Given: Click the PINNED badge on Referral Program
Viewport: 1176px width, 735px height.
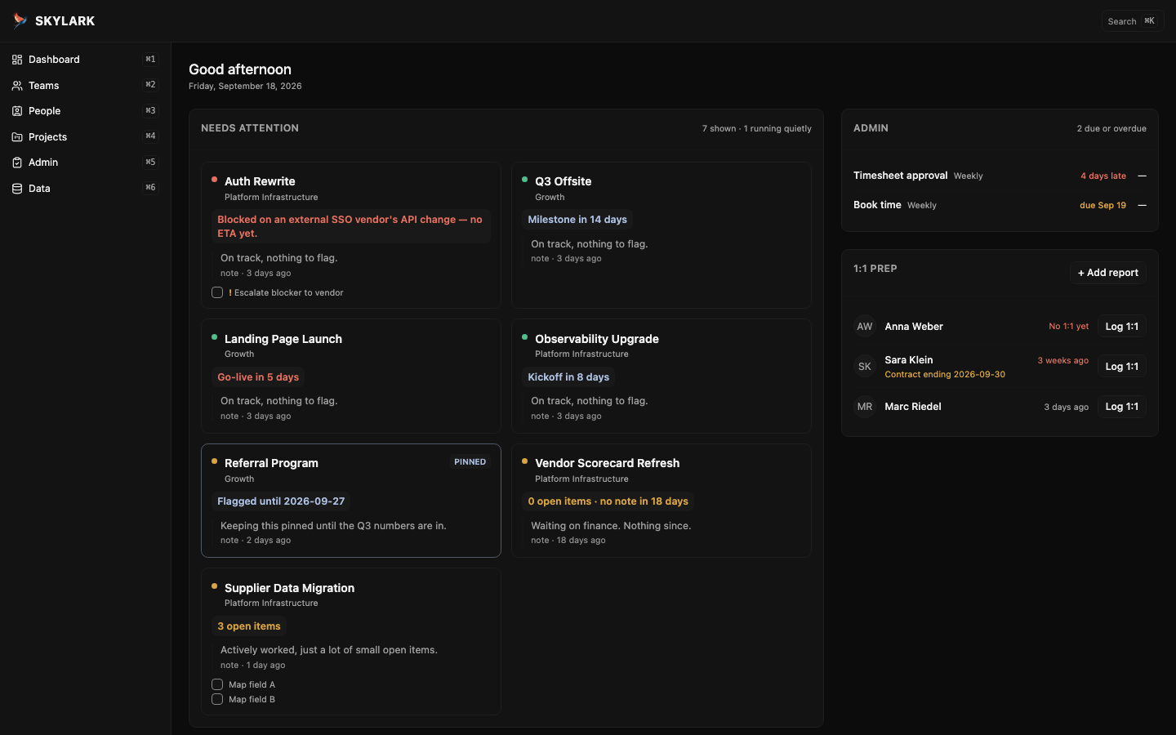Looking at the screenshot, I should (x=470, y=462).
